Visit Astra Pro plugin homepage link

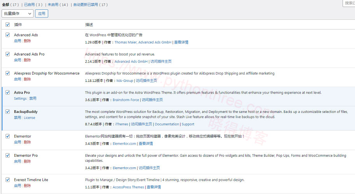(x=152, y=100)
